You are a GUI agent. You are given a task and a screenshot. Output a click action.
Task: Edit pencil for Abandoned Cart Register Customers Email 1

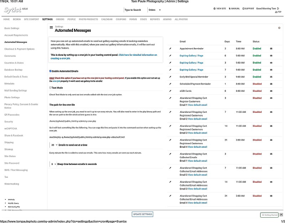(x=170, y=98)
